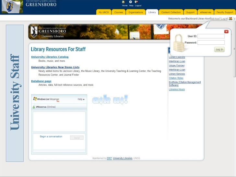Image resolution: width=236 pixels, height=177 pixels.
Task: Open the eReserves tab
Action: click(206, 12)
